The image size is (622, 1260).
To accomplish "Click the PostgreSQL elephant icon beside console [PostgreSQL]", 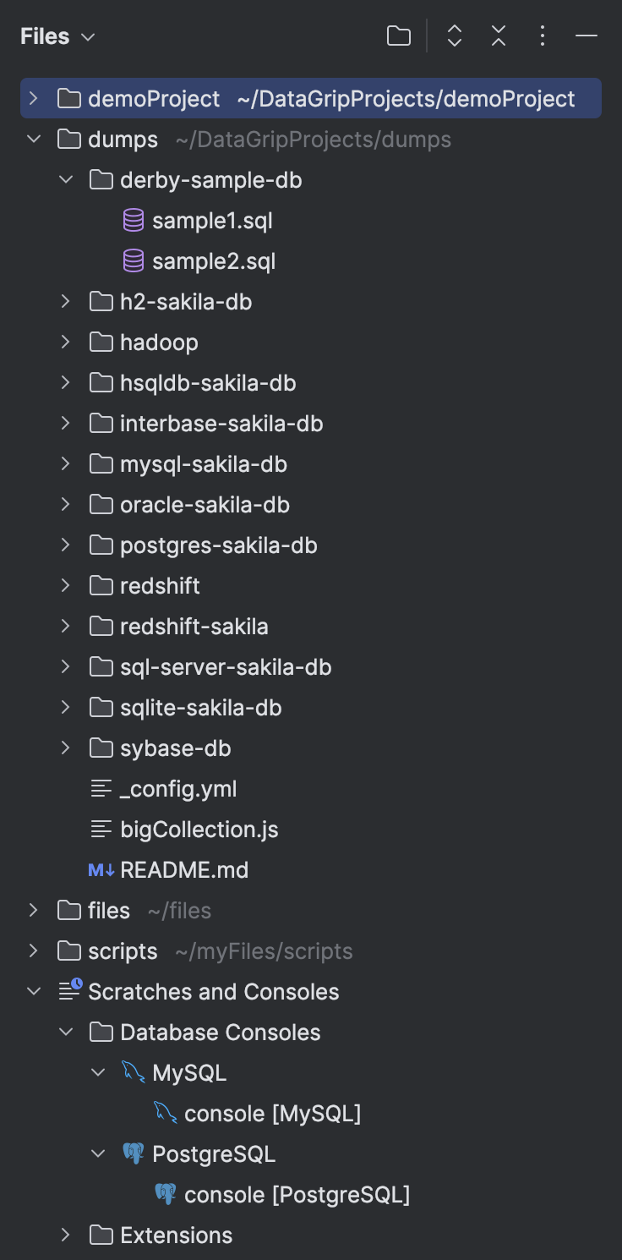I will coord(166,1194).
